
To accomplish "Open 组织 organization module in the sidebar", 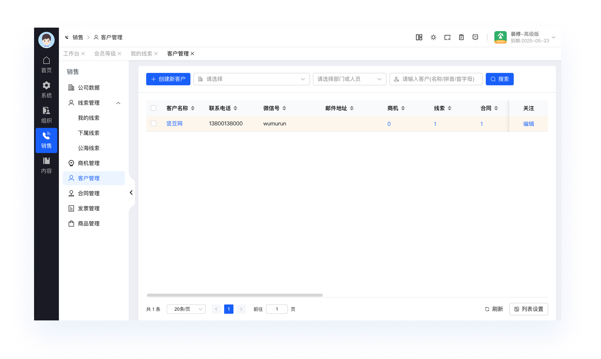I will [46, 115].
